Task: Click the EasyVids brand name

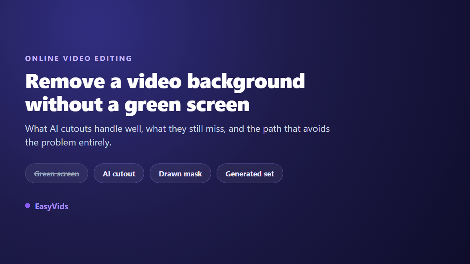Action: coord(52,207)
